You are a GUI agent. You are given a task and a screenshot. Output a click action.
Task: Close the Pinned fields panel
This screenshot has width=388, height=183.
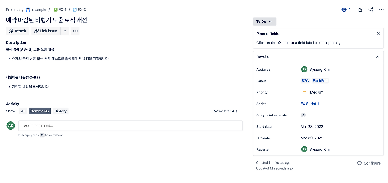click(378, 33)
